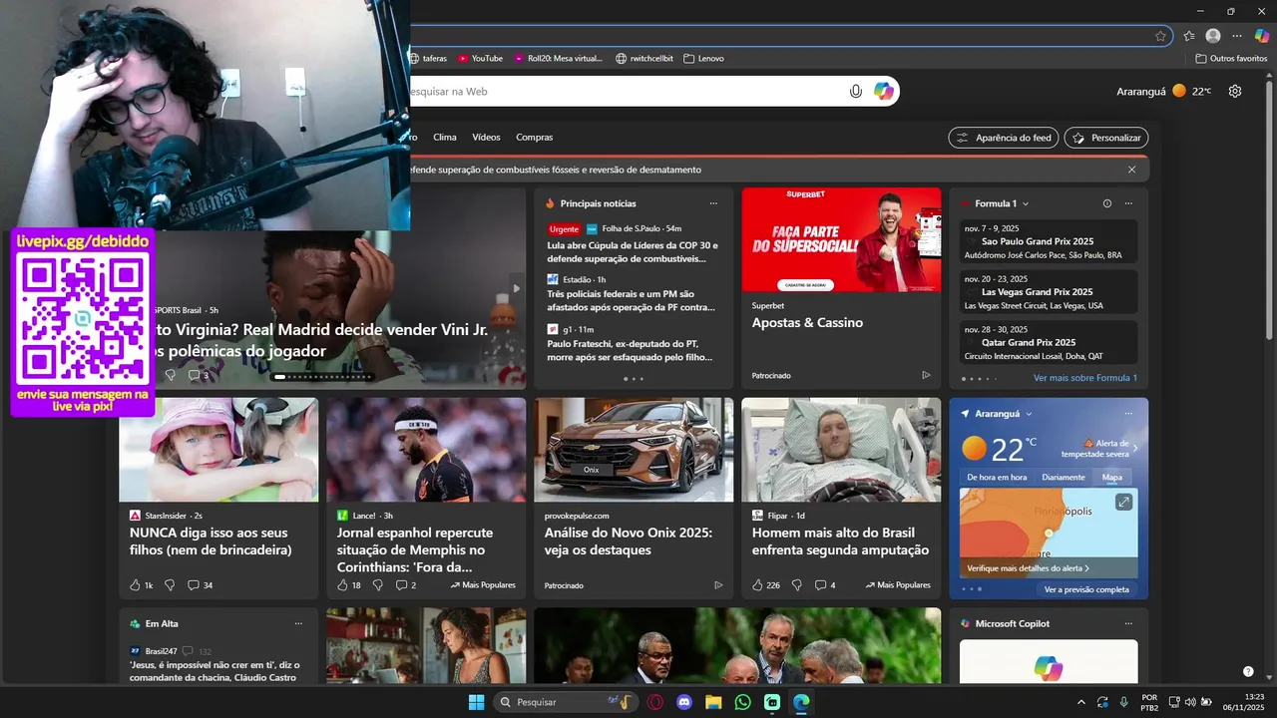Open Sao Paulo Grand Prix 2025 event

pos(1049,241)
